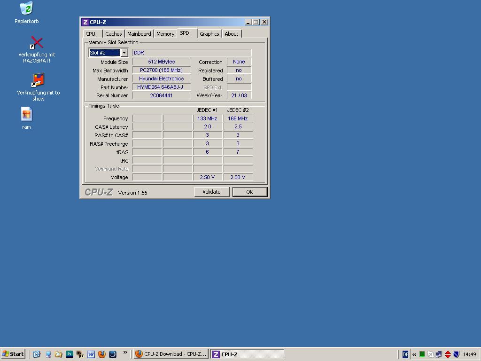Expand quick launch overflow chevron
Screen dimensions: 481x361
(x=125, y=353)
